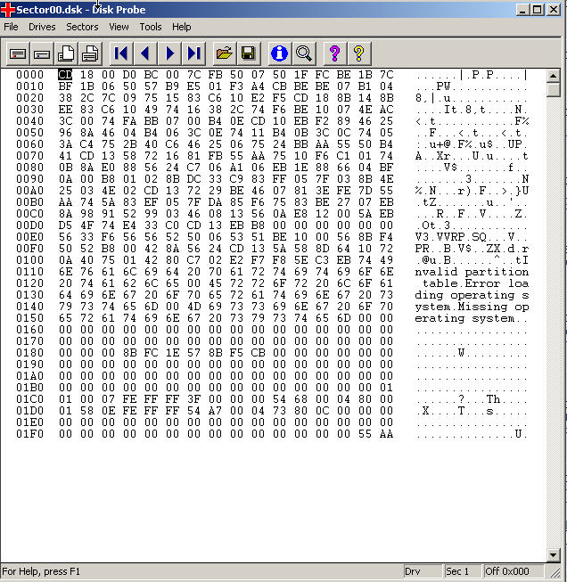Screen dimensions: 567x582
Task: Click 'For Help, press F1' status text
Action: [41, 571]
